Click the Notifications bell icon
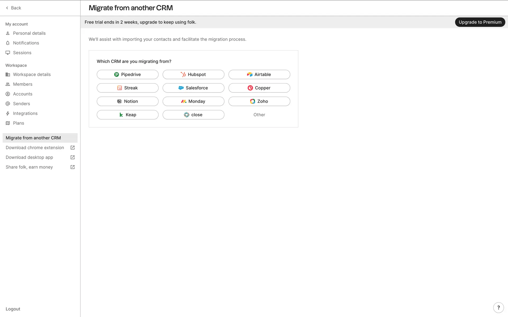 click(x=8, y=43)
